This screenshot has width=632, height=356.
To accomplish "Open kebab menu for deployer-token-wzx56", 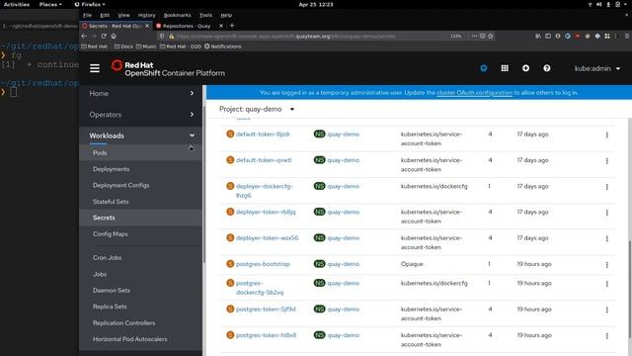I will (606, 238).
